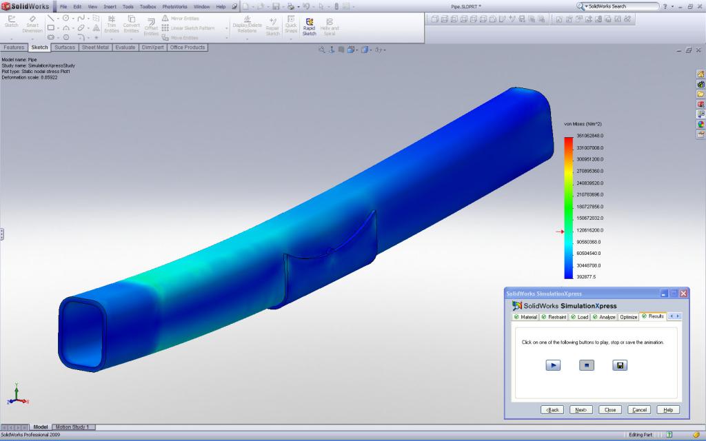
Task: Click the Convert Entities tool
Action: 132,24
